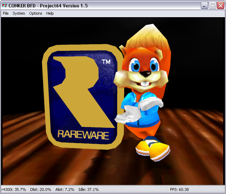
Task: Open the File menu
Action: (x=6, y=13)
